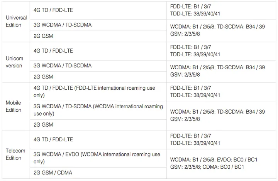Select Universal Edition's 2G GSM cell
The image size is (278, 181).
click(43, 36)
